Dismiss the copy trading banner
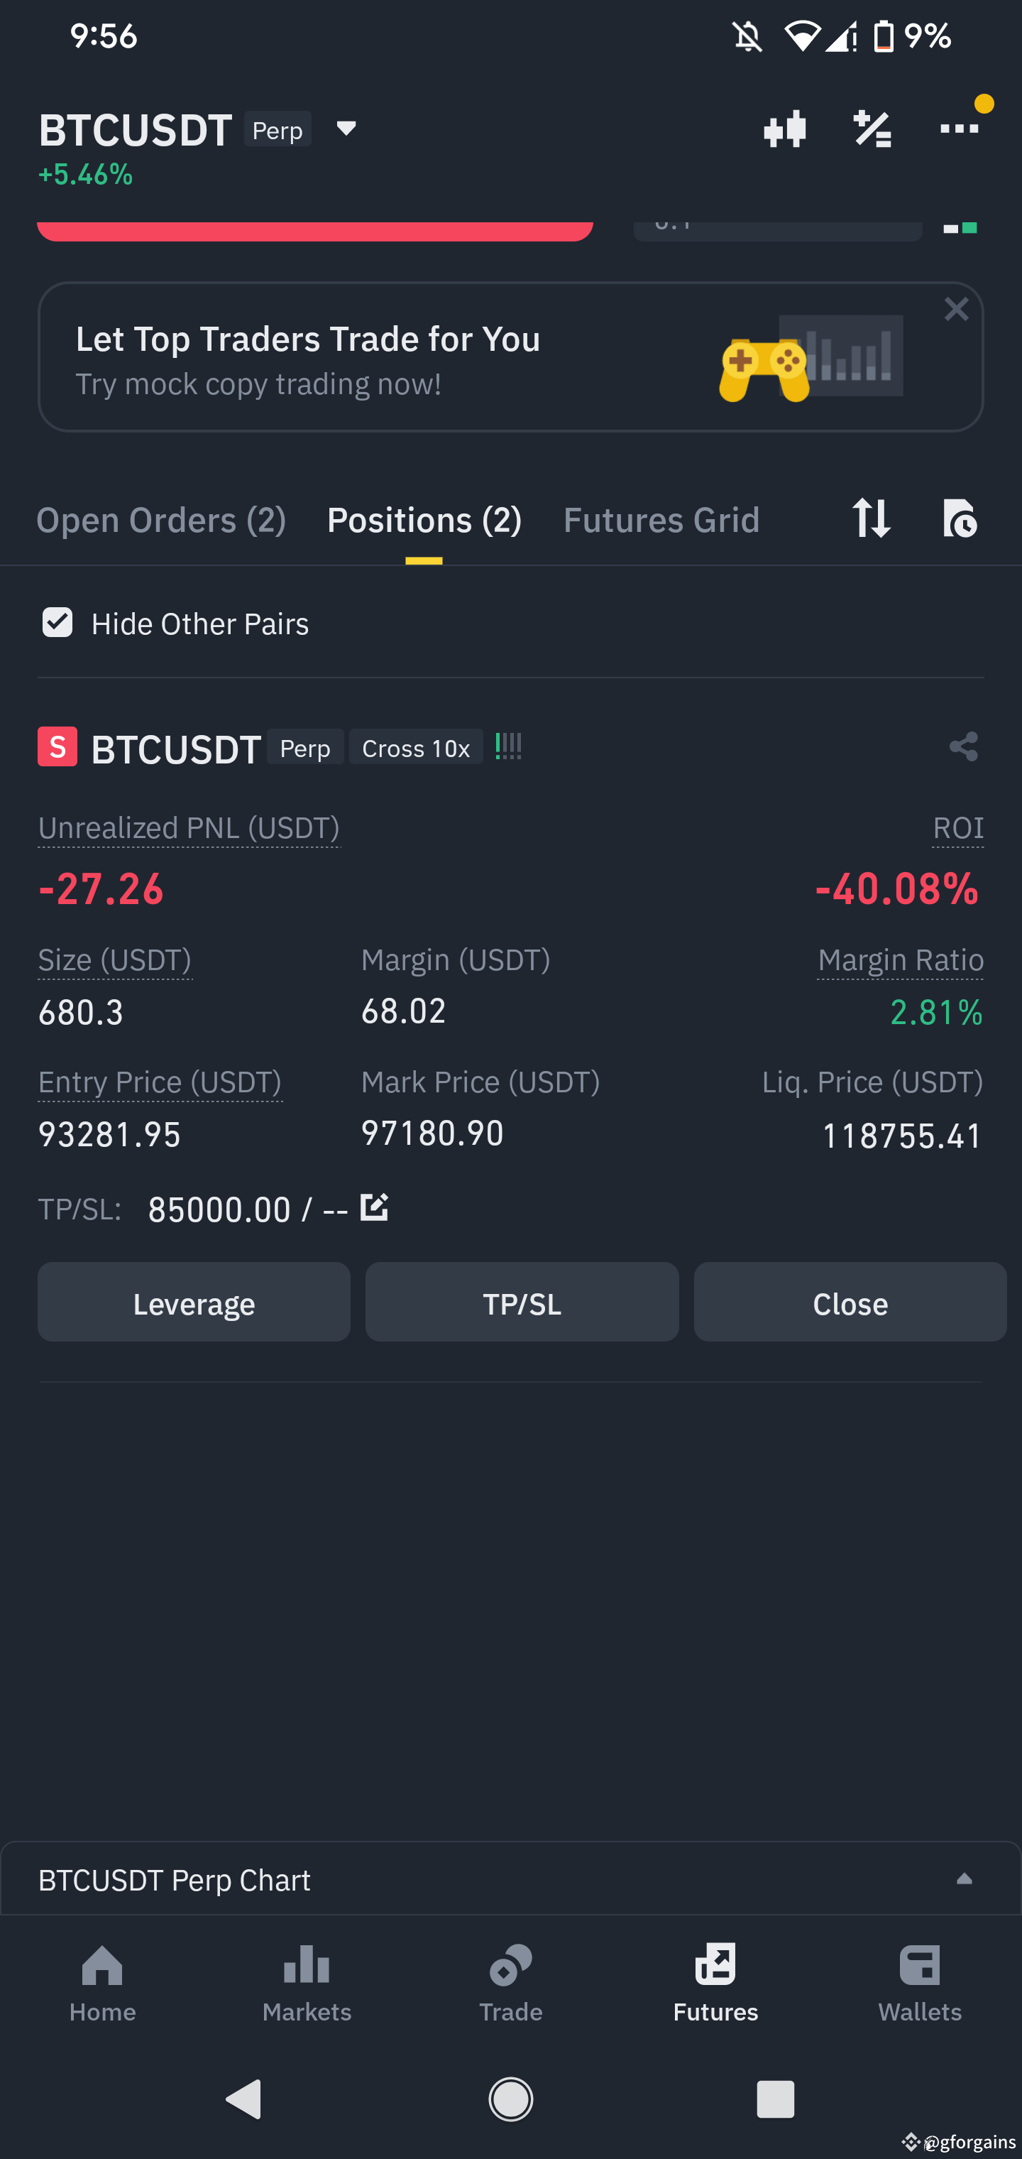This screenshot has height=2159, width=1022. click(957, 309)
